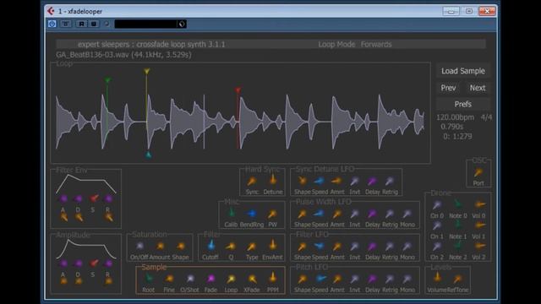Click the Saturation Shape knob

pos(180,246)
